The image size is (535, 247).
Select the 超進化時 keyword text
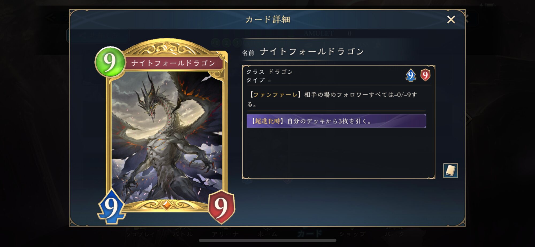267,121
